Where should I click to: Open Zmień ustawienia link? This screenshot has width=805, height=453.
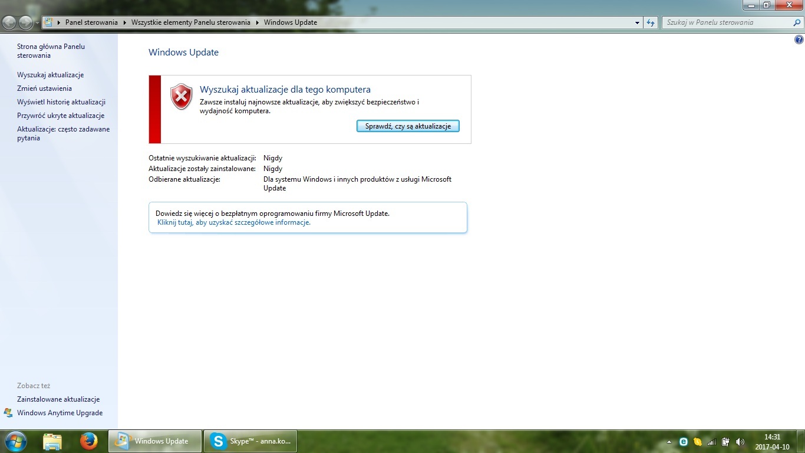pyautogui.click(x=44, y=88)
